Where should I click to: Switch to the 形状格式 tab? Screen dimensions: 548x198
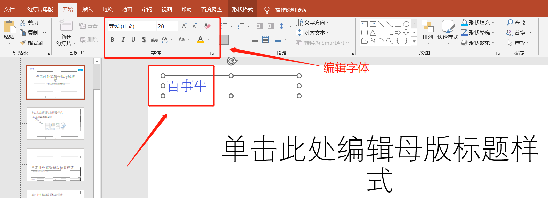pyautogui.click(x=242, y=9)
